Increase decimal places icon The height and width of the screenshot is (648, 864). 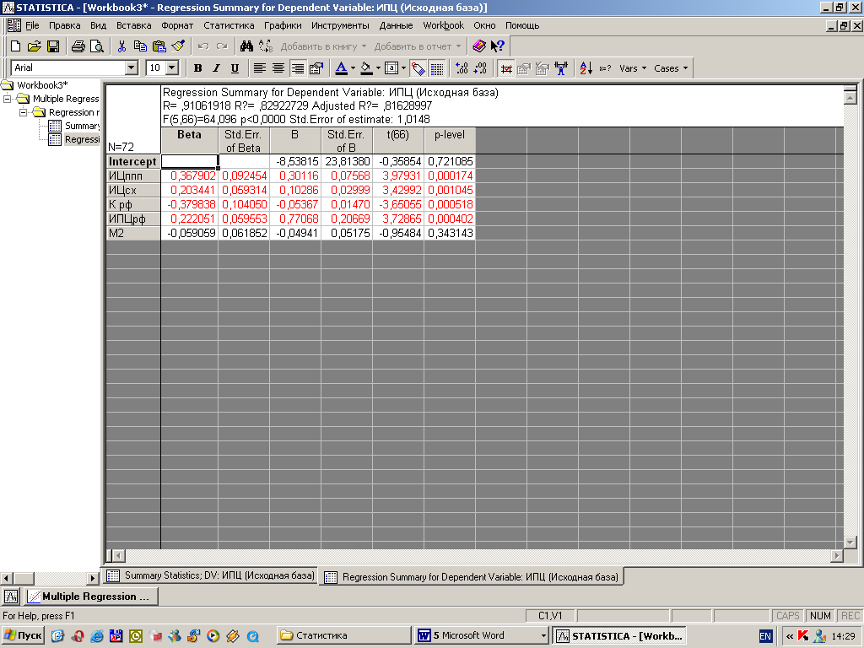(462, 68)
